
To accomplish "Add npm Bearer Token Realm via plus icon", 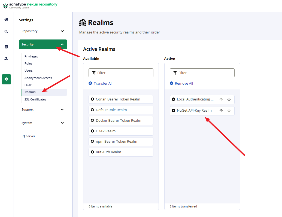I will (x=92, y=142).
